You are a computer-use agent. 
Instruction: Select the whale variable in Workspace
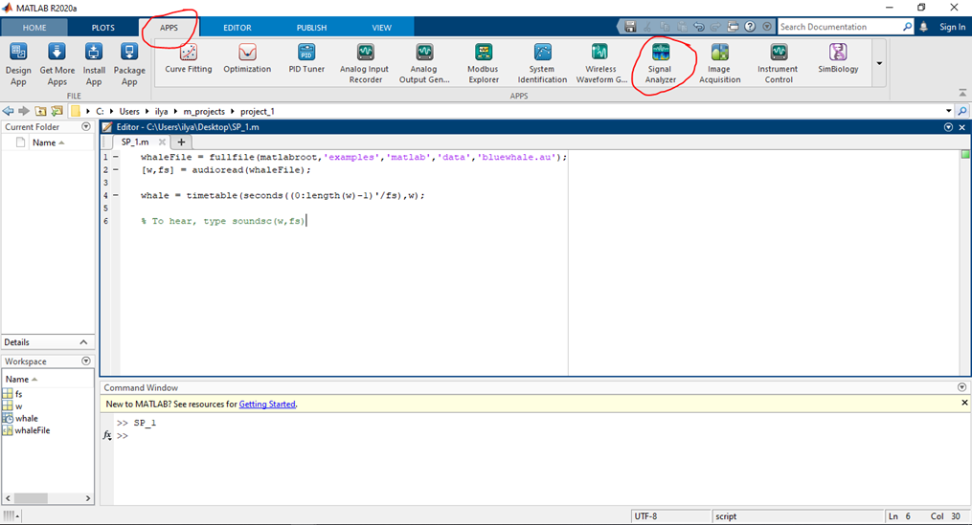[x=27, y=419]
